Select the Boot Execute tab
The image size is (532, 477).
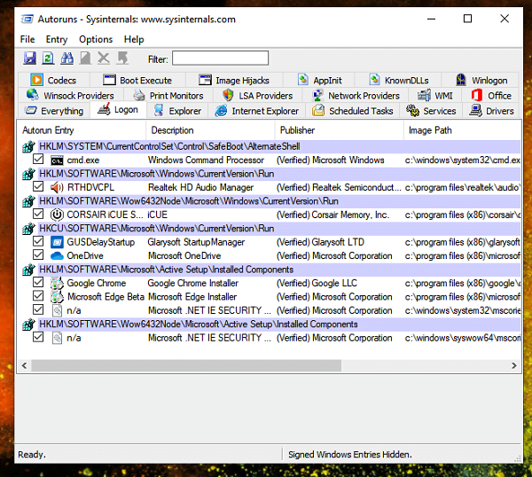137,81
